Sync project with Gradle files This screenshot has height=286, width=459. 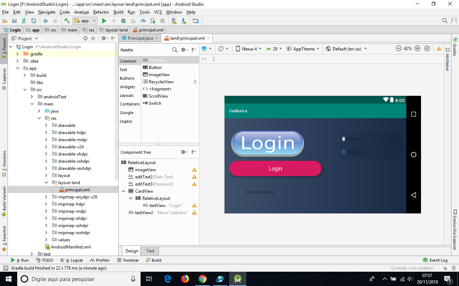(24, 21)
